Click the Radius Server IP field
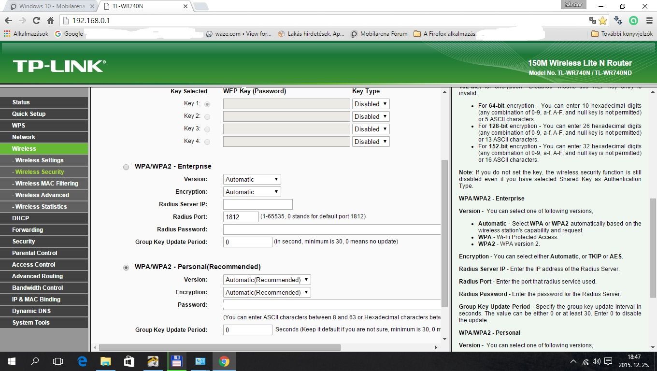The image size is (657, 371). 258,204
